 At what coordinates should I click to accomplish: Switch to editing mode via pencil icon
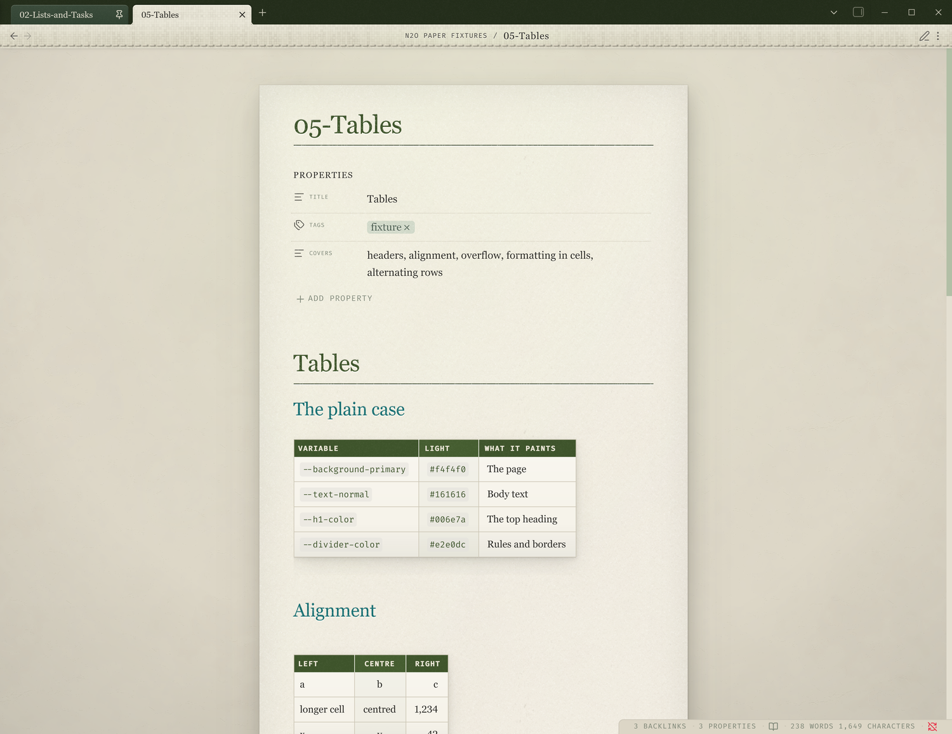click(x=924, y=36)
